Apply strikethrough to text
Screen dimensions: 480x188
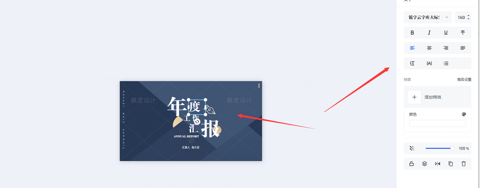[463, 33]
